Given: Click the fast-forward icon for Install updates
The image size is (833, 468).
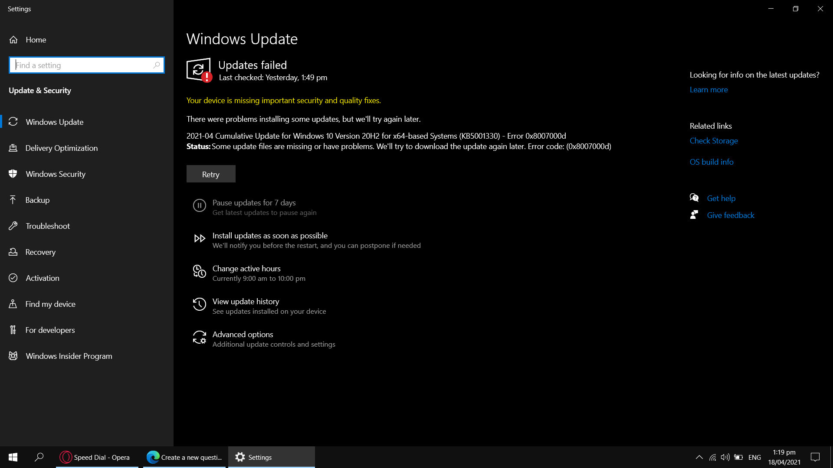Looking at the screenshot, I should pos(200,238).
